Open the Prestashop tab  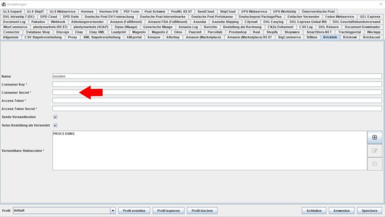point(238,32)
